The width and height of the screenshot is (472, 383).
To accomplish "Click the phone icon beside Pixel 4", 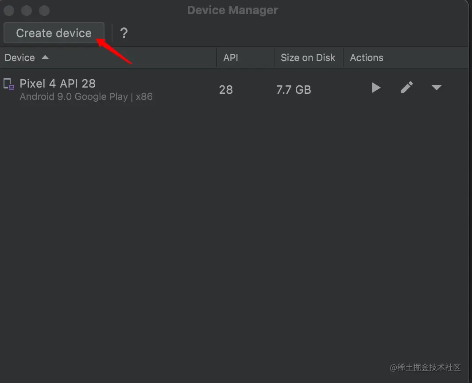I will pos(8,84).
